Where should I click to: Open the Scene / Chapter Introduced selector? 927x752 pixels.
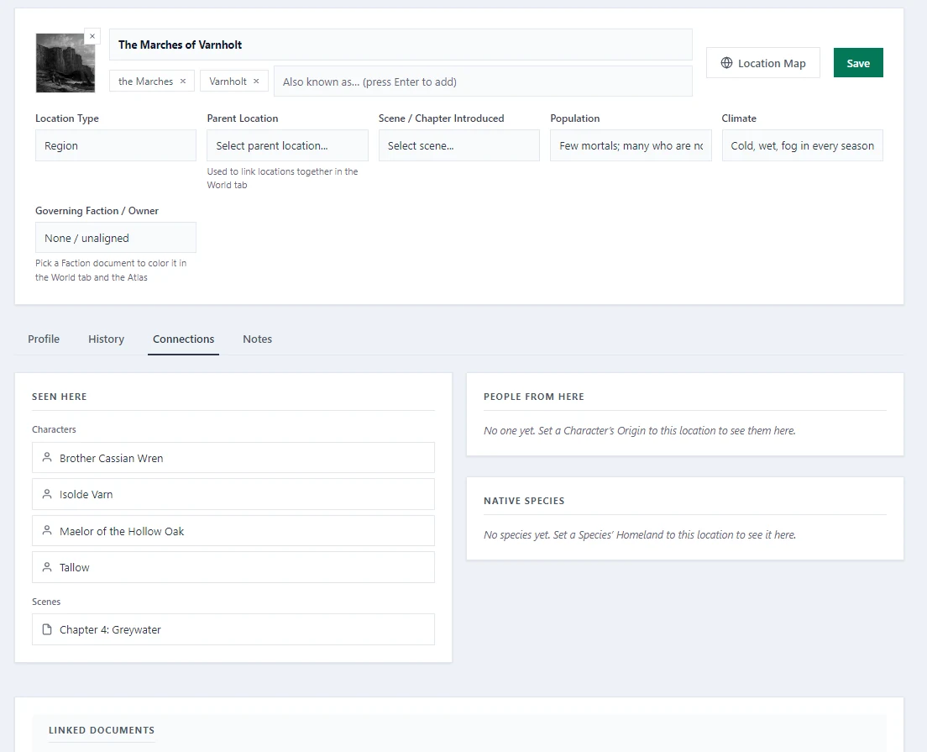click(458, 145)
